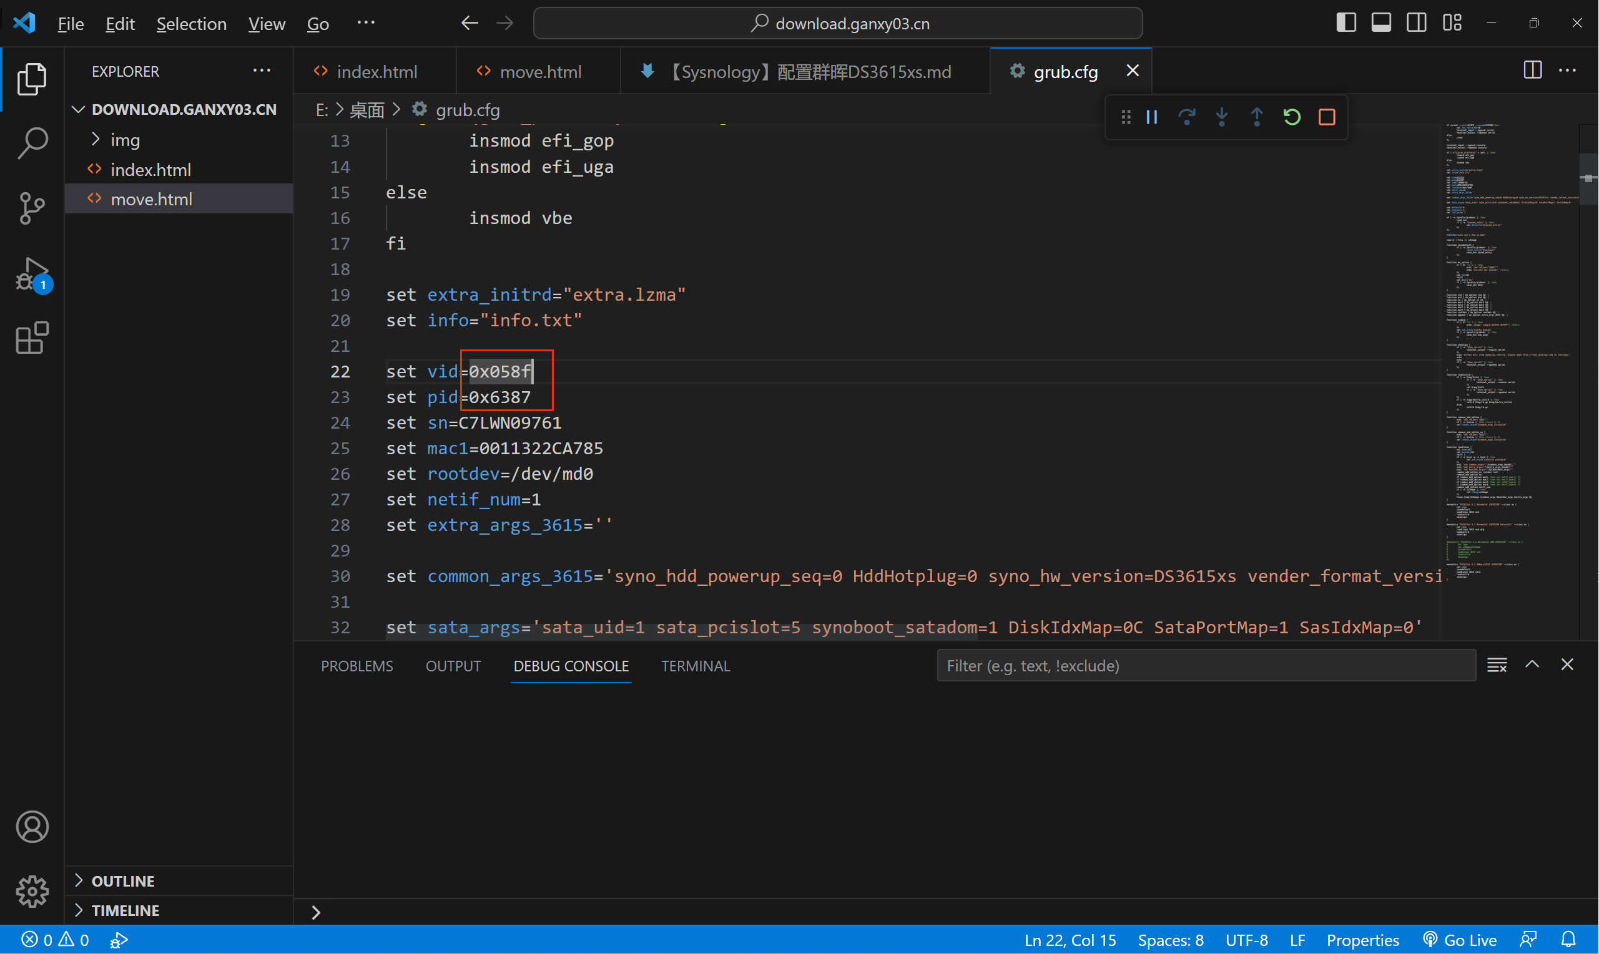Toggle Secondary Side Bar visibility
The height and width of the screenshot is (954, 1599).
(1416, 23)
